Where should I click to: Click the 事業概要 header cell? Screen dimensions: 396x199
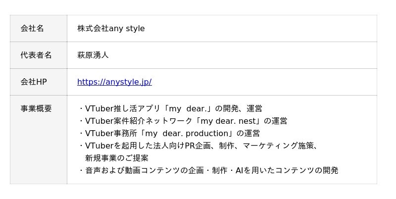pyautogui.click(x=36, y=109)
